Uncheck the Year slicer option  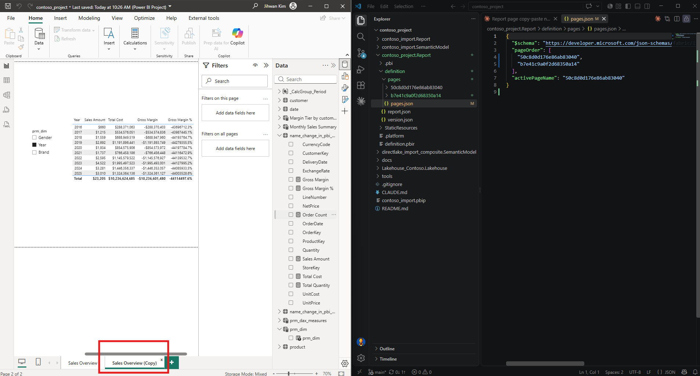34,145
